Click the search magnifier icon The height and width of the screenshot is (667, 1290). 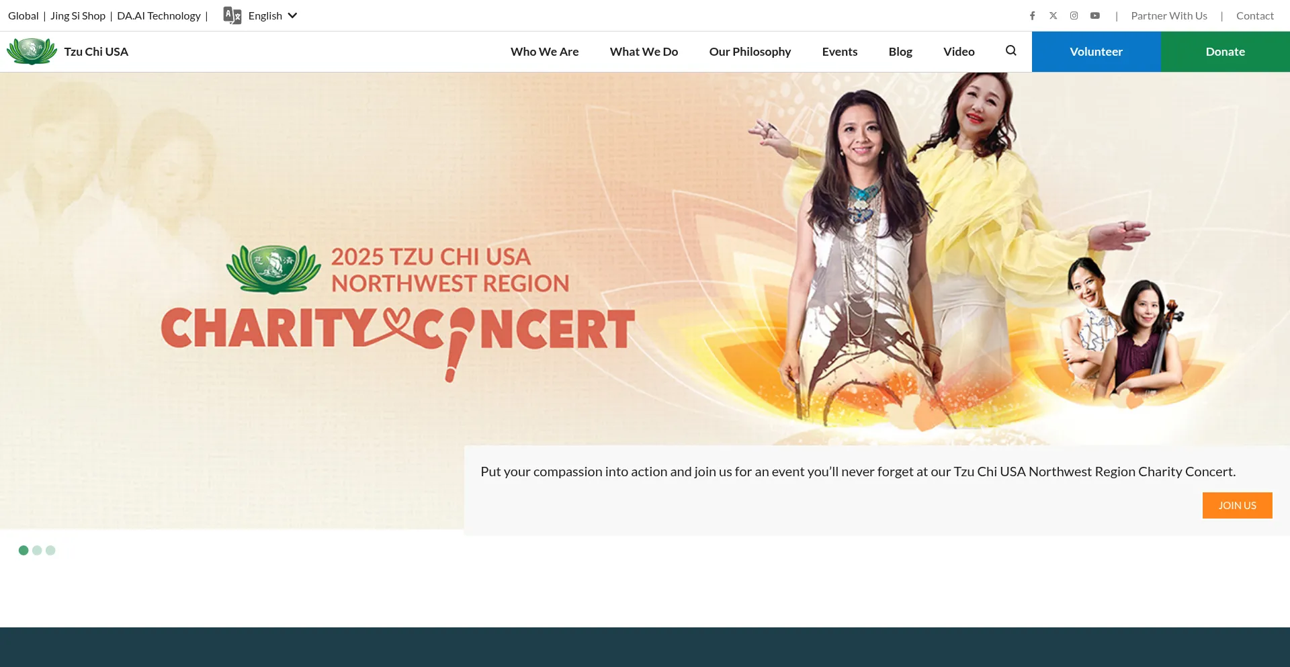point(1011,51)
